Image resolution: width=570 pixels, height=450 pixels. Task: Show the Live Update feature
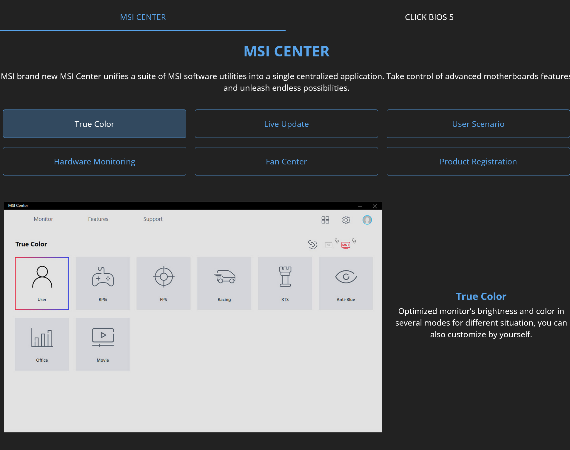click(286, 124)
